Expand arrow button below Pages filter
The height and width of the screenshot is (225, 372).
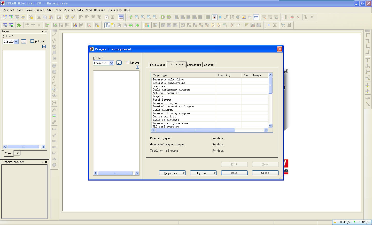tap(44, 47)
